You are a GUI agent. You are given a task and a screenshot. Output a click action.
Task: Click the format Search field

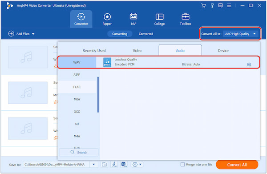[x=79, y=152]
